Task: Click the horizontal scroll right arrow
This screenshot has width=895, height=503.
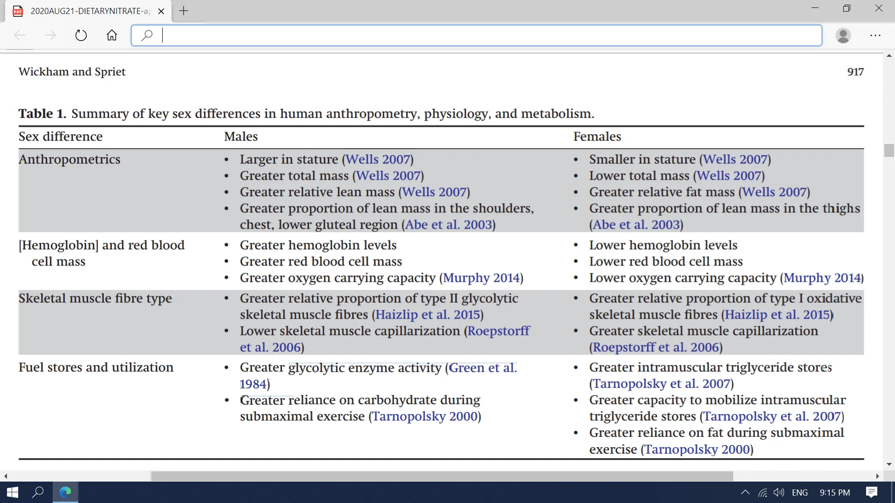Action: click(x=878, y=476)
